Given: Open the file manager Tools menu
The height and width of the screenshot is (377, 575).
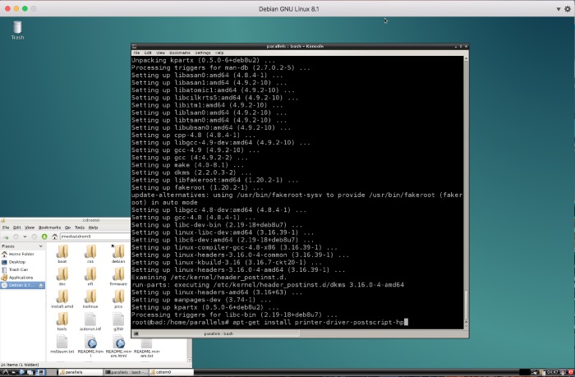Looking at the screenshot, I should pyautogui.click(x=80, y=228).
